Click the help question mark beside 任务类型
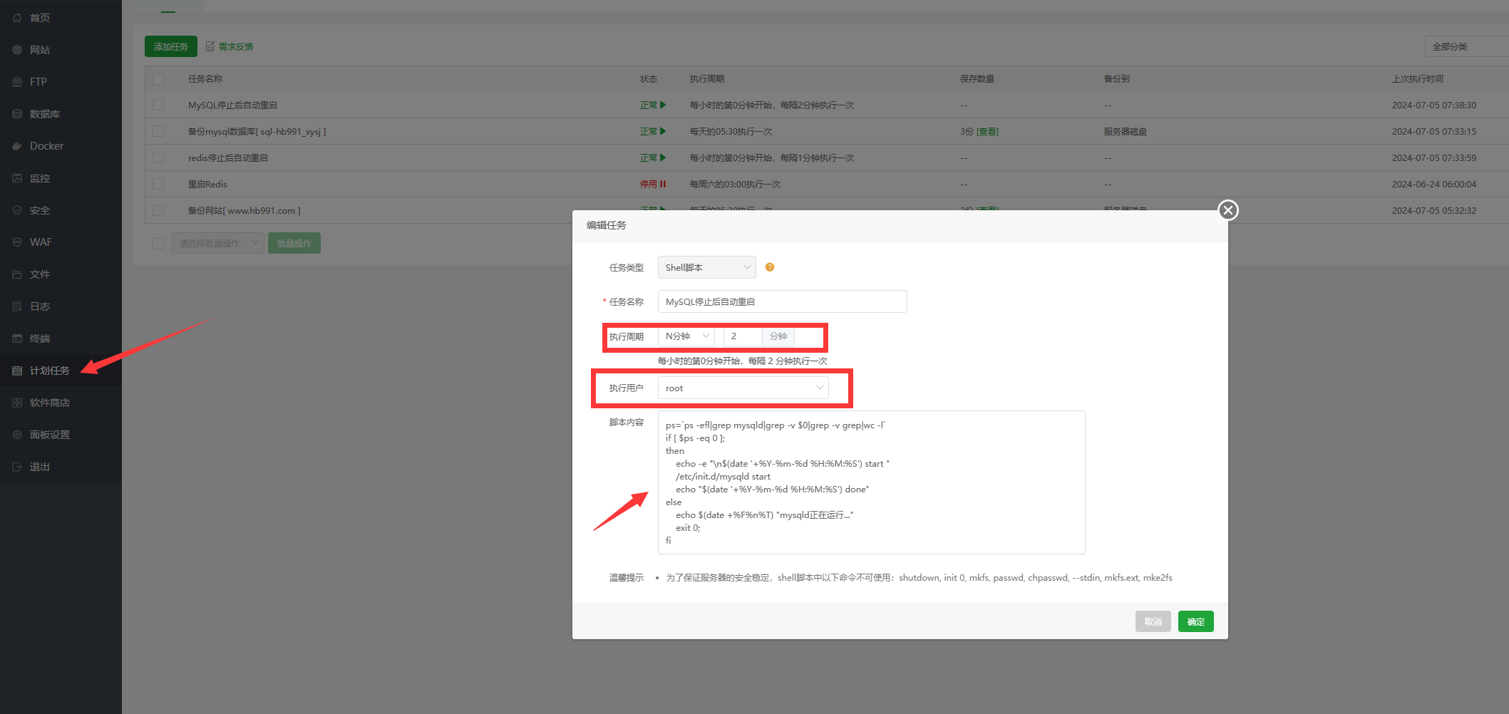 point(769,267)
